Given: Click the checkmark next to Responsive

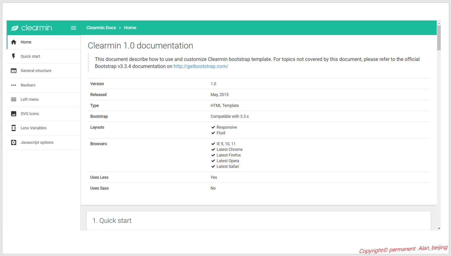Looking at the screenshot, I should (x=213, y=127).
